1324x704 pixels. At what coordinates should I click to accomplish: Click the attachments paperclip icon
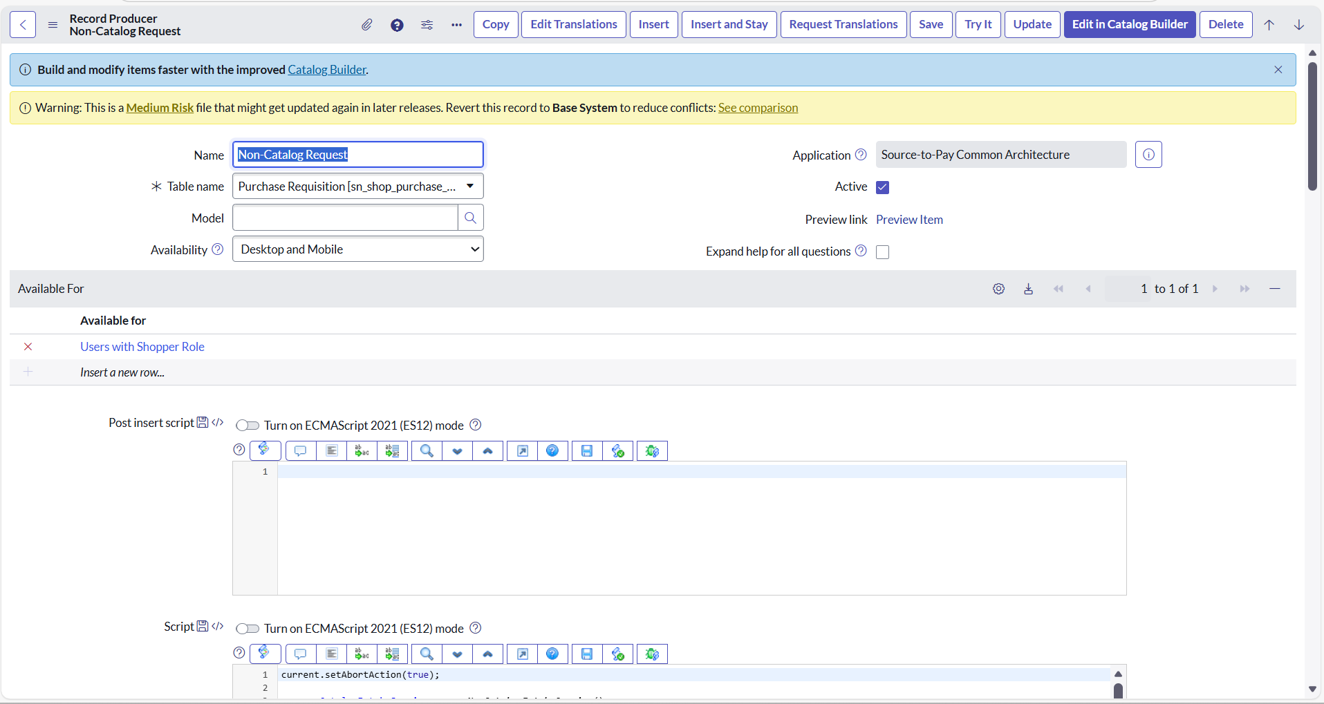pos(366,25)
